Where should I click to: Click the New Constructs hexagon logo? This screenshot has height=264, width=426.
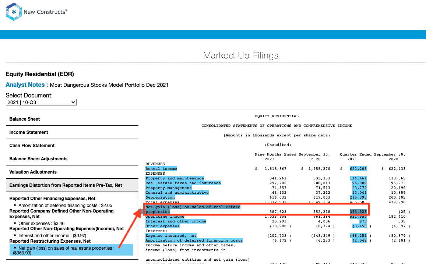14,12
